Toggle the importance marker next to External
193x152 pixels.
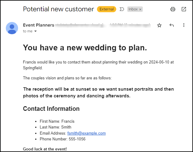click(122, 9)
